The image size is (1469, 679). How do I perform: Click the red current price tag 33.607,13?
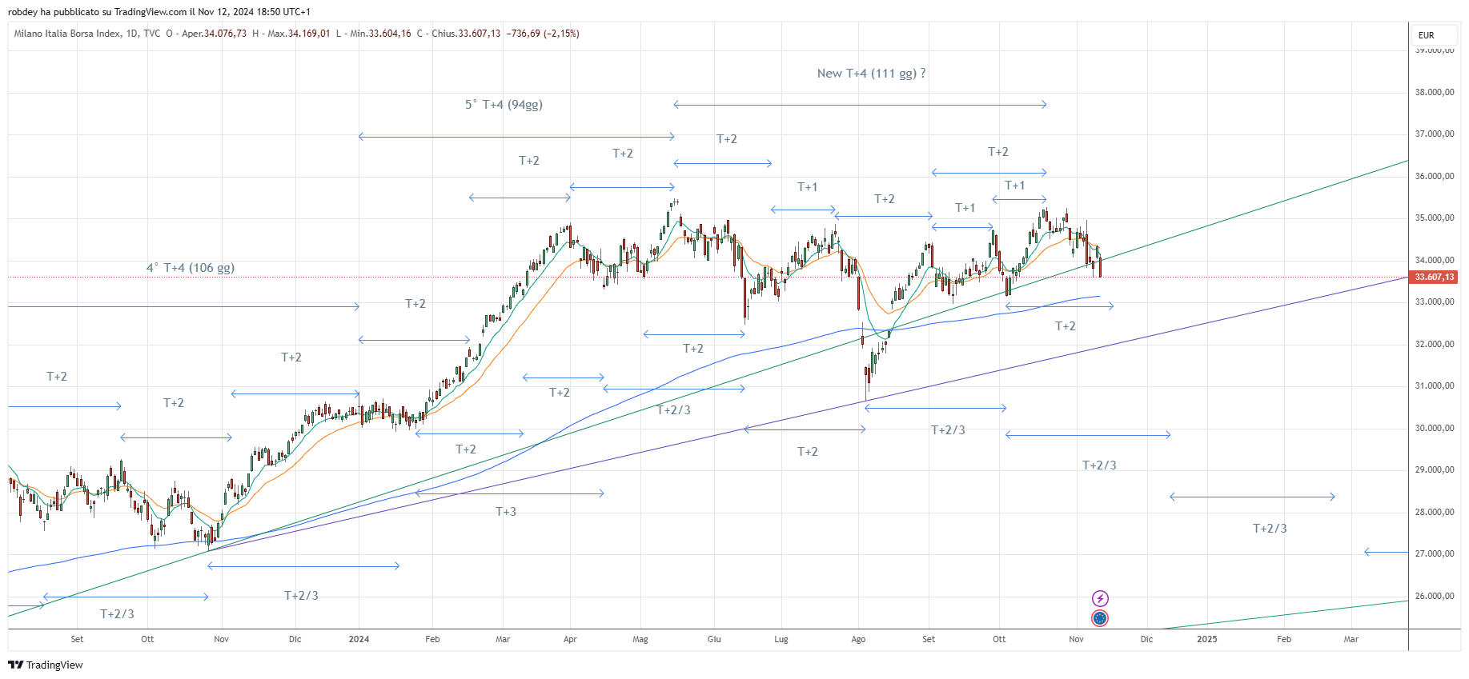coord(1435,277)
